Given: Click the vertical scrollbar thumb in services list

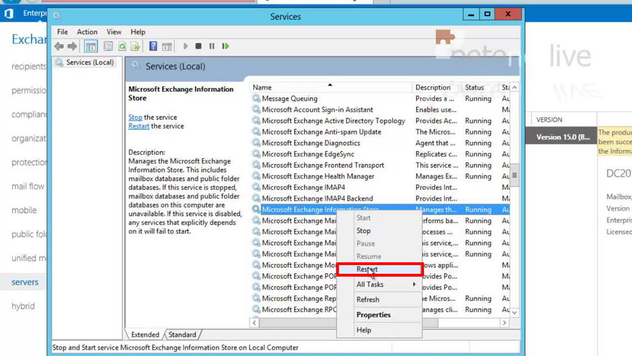Looking at the screenshot, I should 515,175.
